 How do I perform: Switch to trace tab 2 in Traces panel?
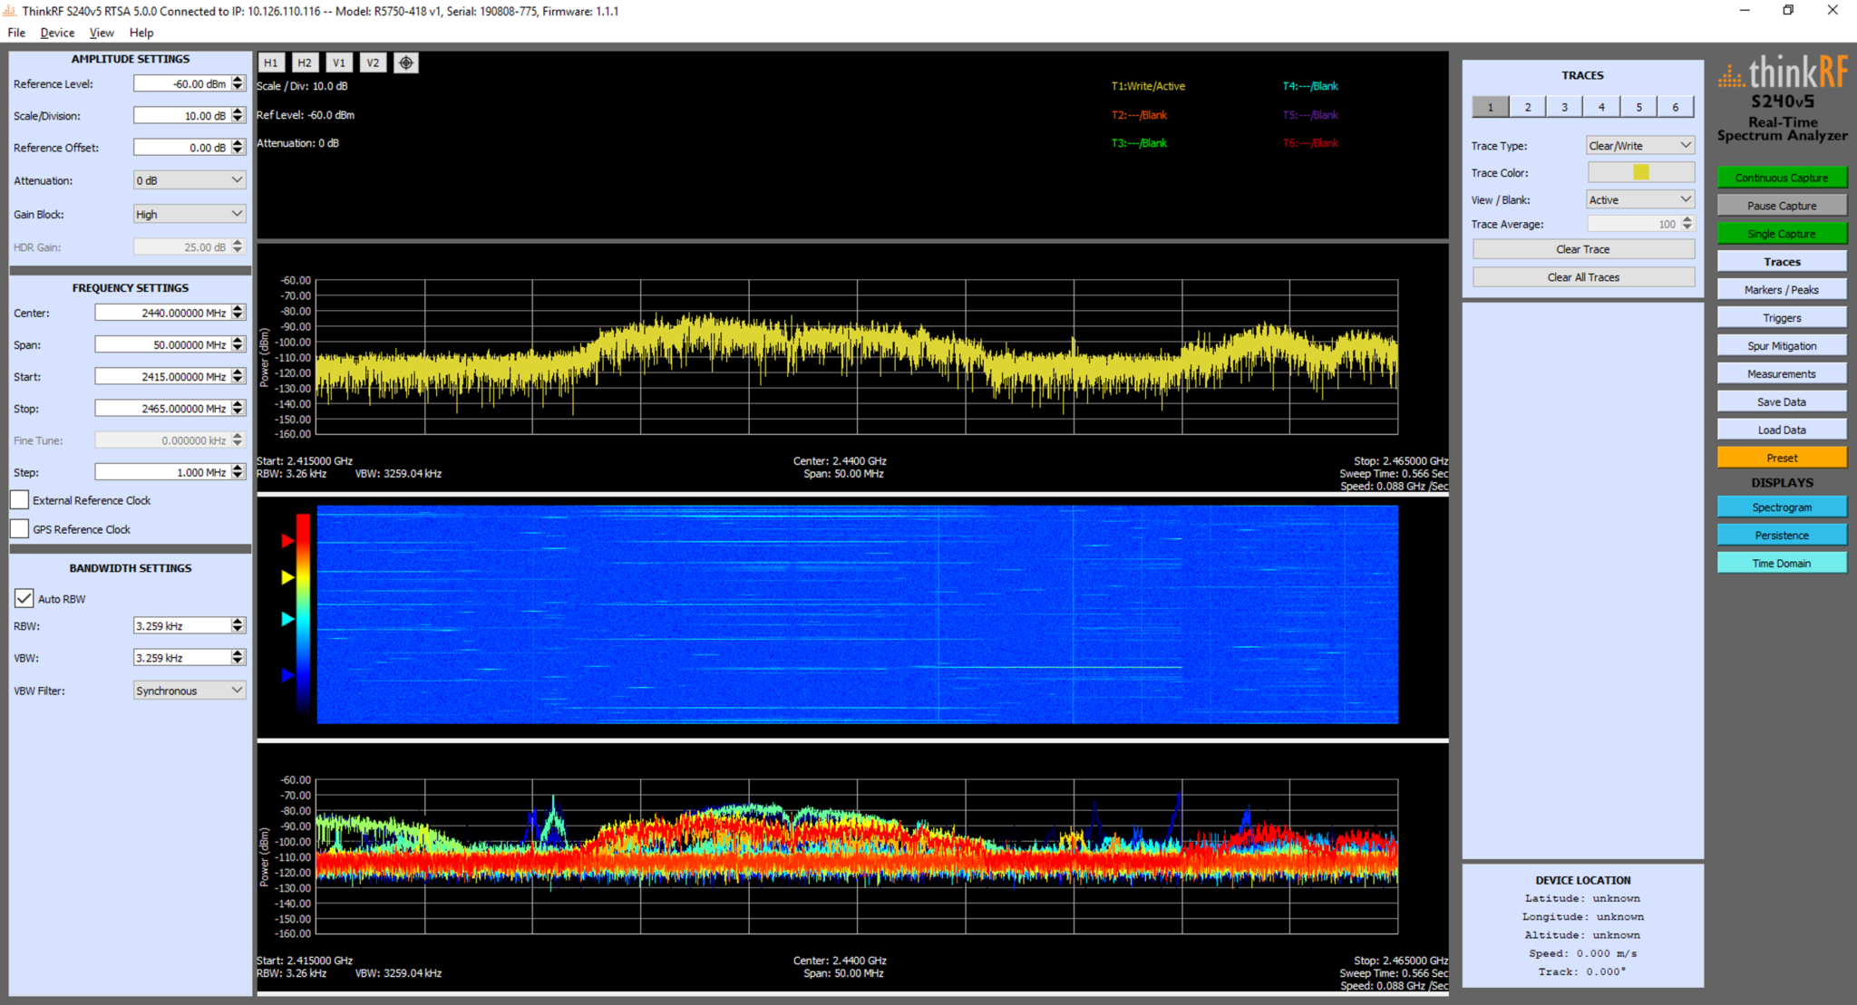click(x=1527, y=106)
